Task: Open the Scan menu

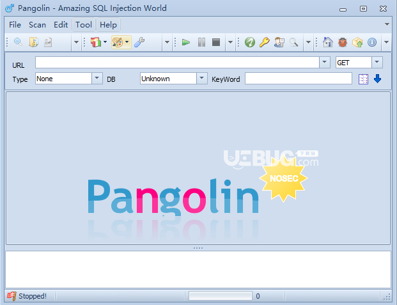Action: coord(37,25)
